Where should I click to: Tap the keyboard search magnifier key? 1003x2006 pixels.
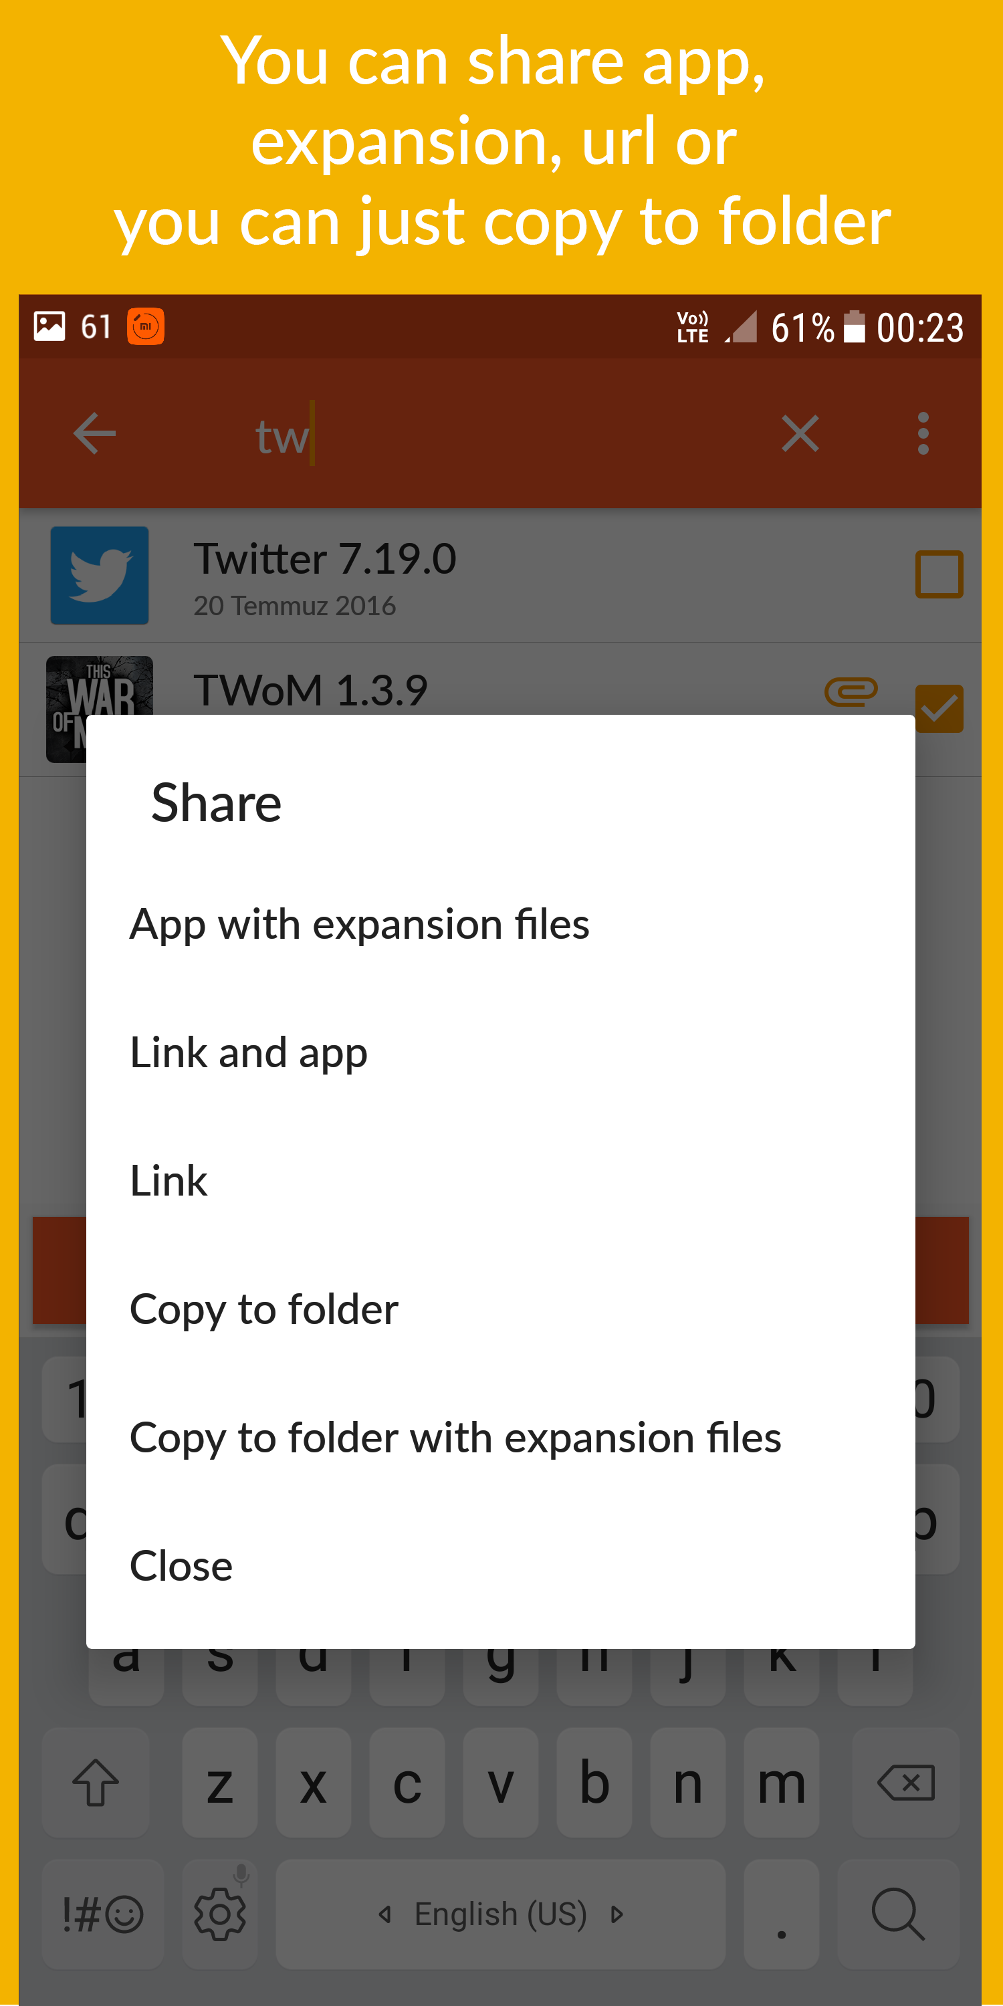point(898,1914)
